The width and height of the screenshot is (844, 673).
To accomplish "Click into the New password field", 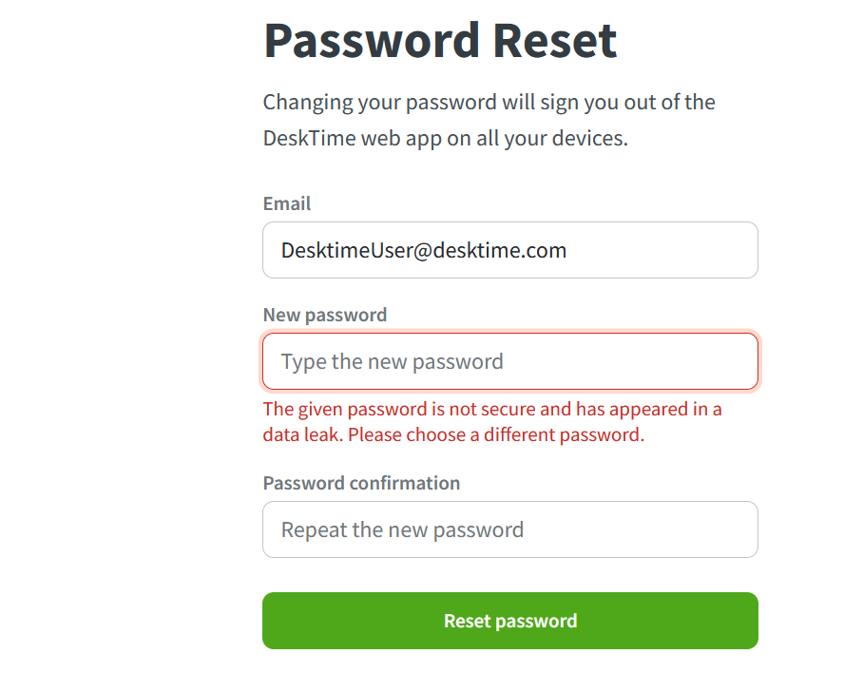I will point(509,361).
